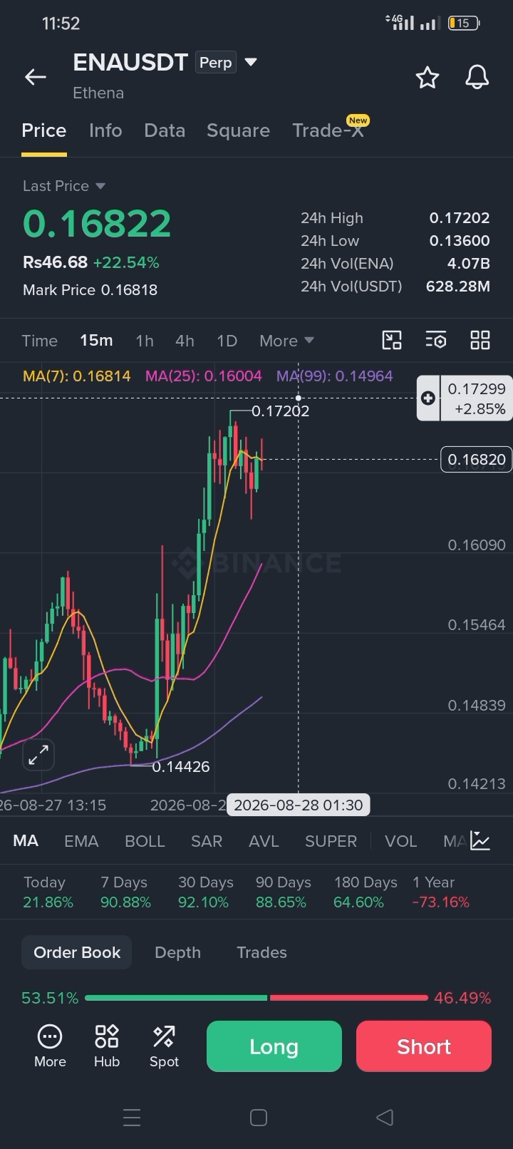
Task: Toggle the MA indicator
Action: 26,841
